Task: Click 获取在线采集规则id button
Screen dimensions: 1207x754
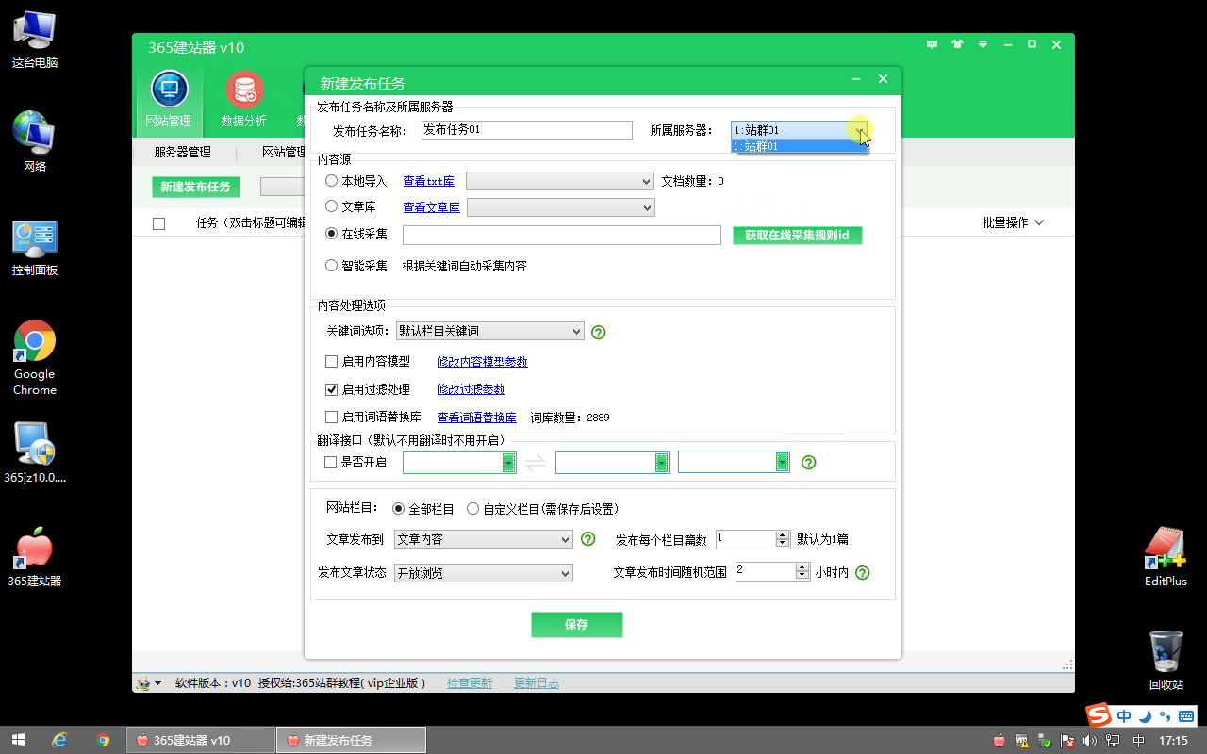Action: tap(798, 236)
